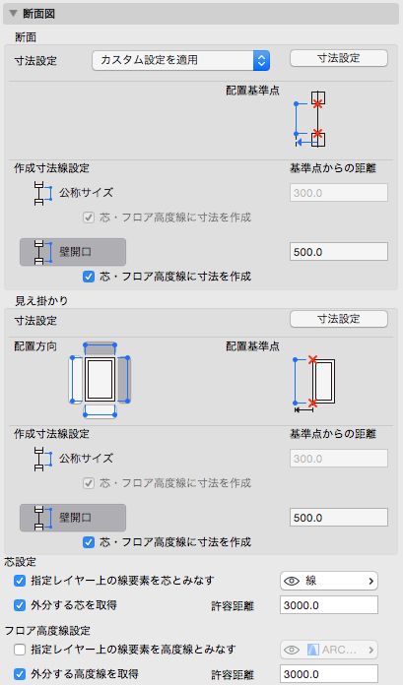This screenshot has height=685, width=403.
Task: Click the 公称サイズ dimension icon in 断面
Action: point(42,193)
